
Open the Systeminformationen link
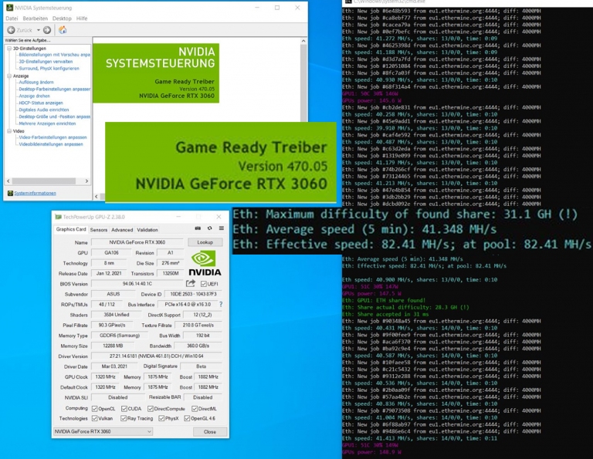(35, 193)
